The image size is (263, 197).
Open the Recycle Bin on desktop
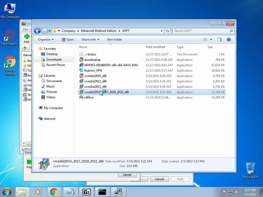point(250,170)
